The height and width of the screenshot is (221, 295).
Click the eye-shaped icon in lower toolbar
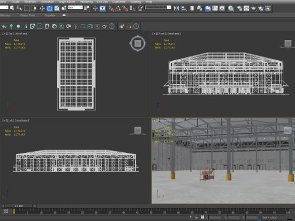[x=104, y=26]
